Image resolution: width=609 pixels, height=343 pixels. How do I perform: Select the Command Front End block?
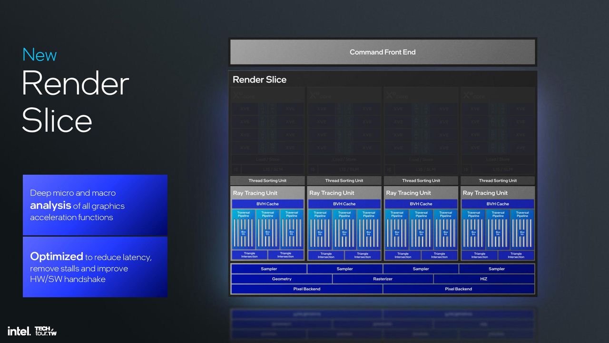click(x=383, y=52)
